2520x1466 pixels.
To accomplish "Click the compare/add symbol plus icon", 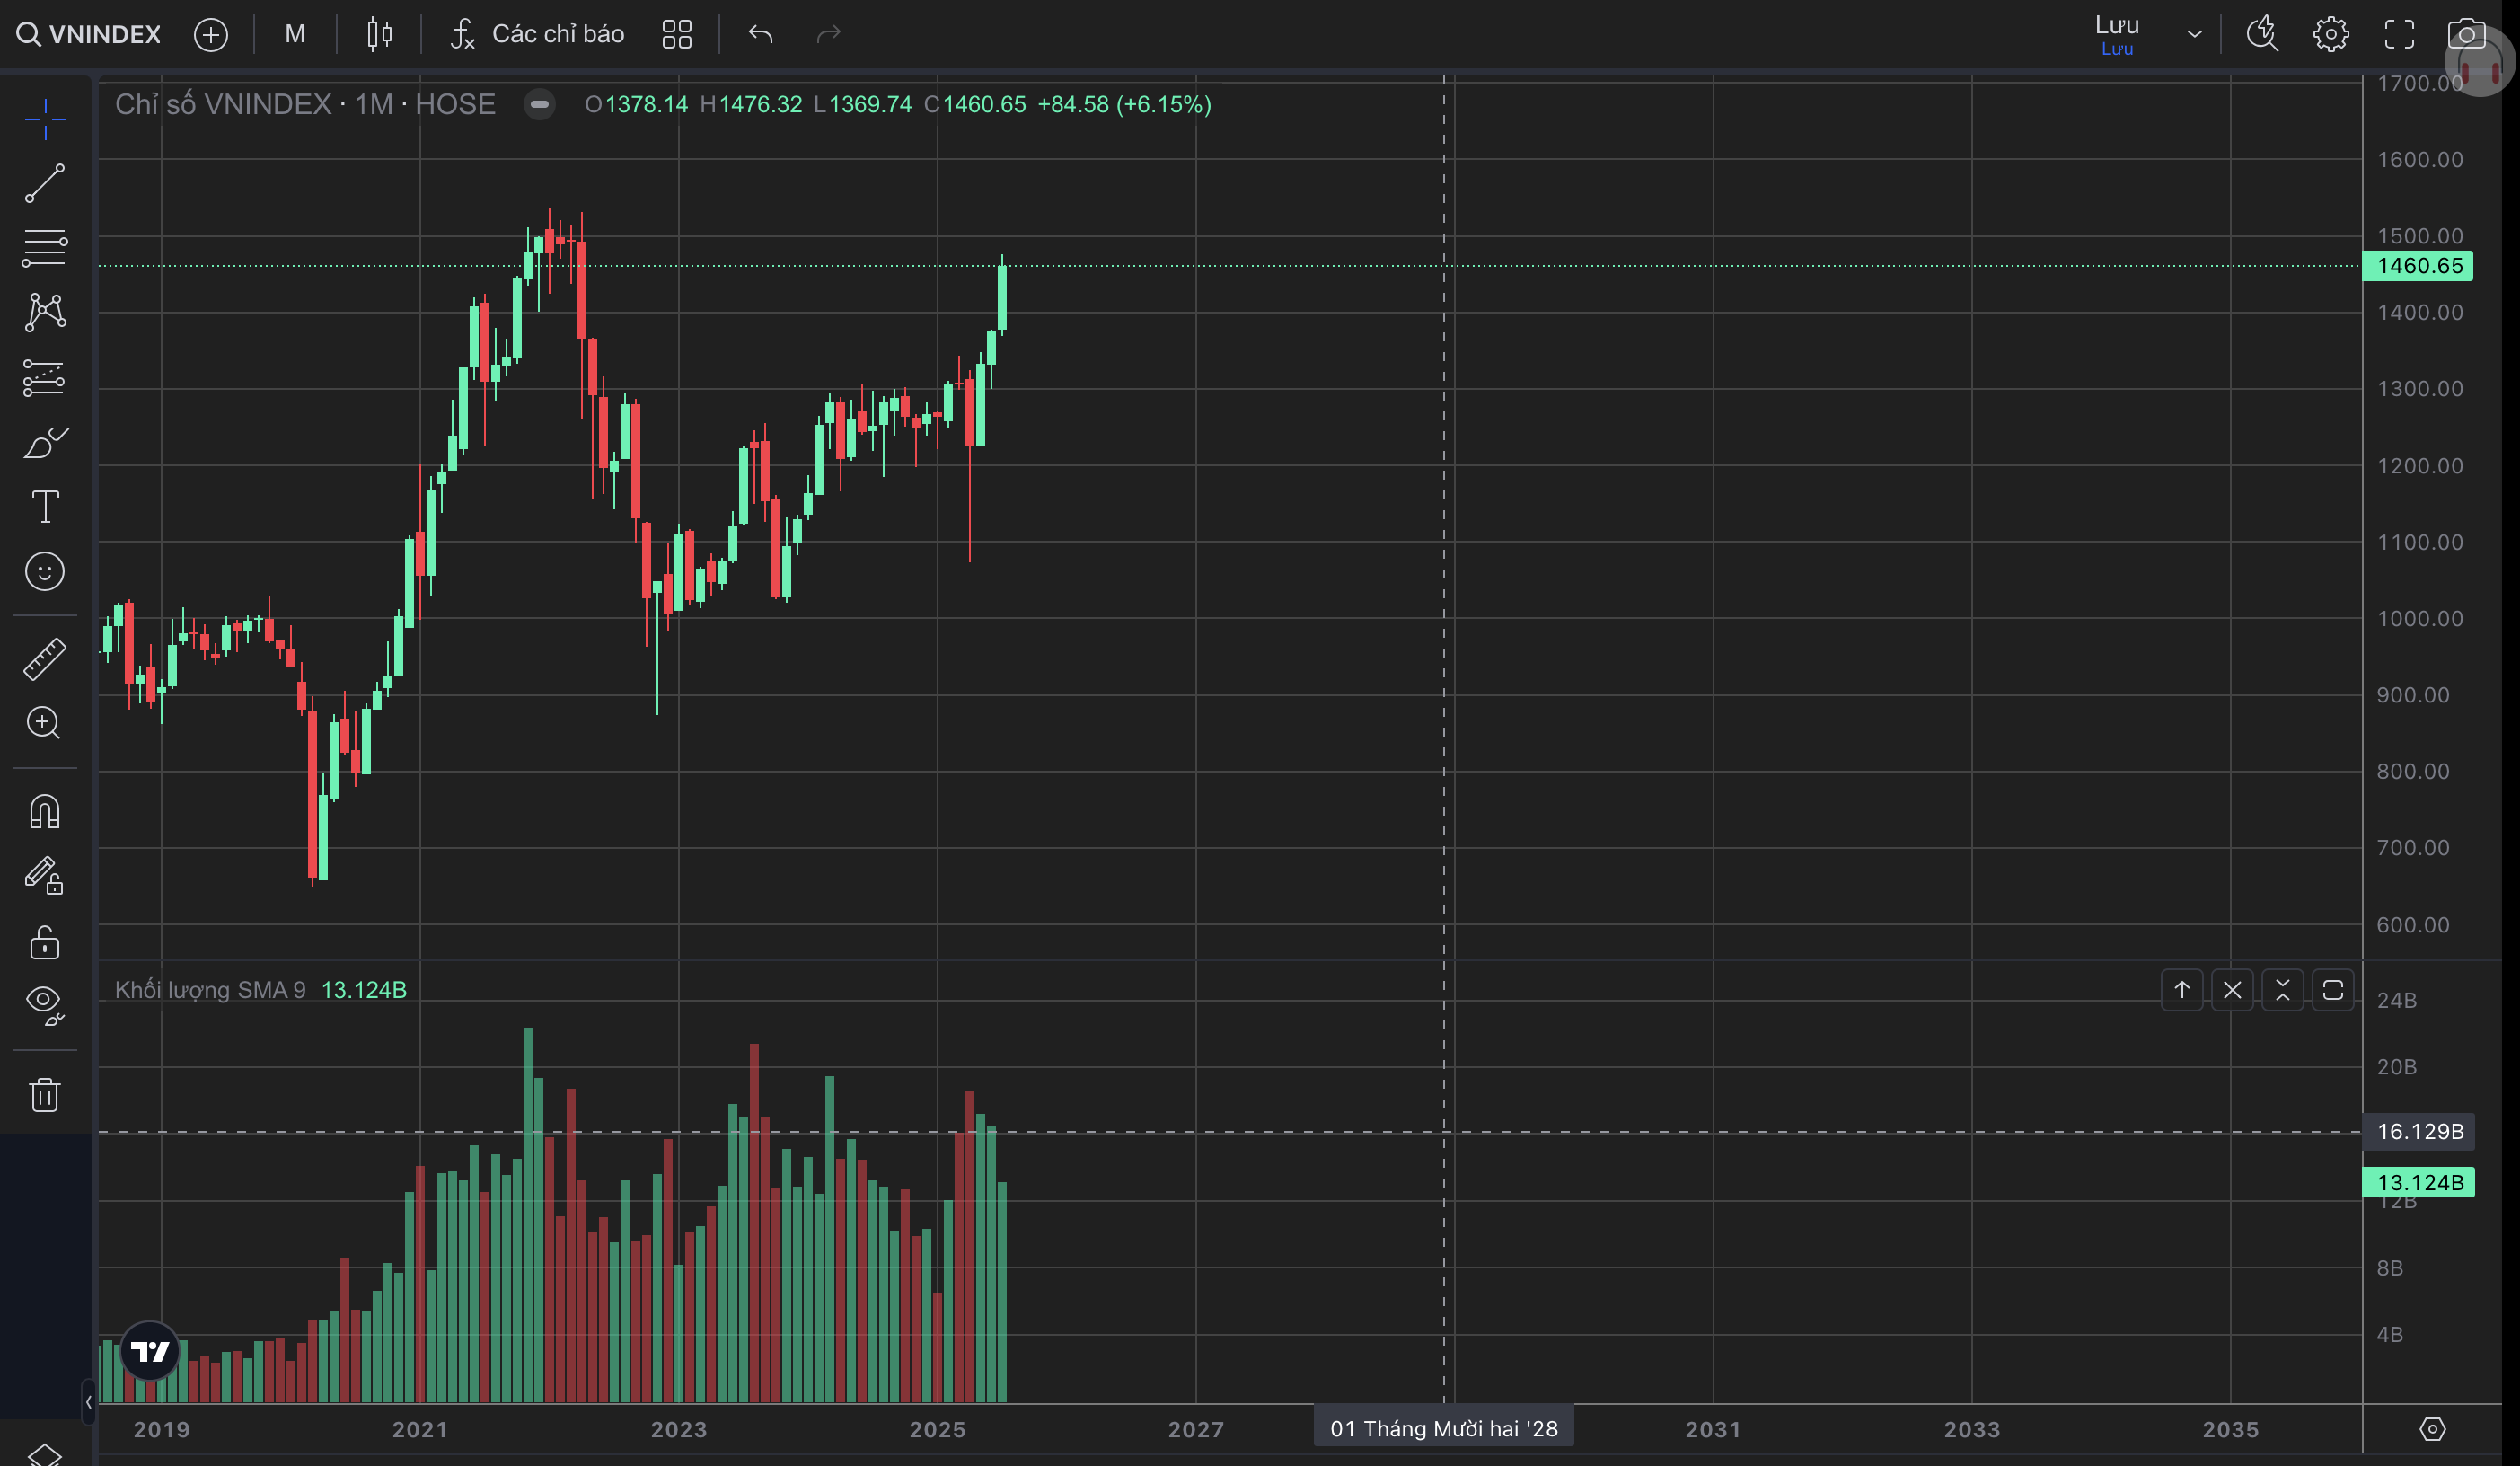I will [210, 34].
